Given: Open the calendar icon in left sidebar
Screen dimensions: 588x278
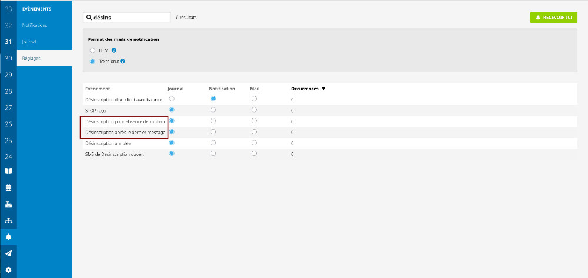Looking at the screenshot, I should click(8, 188).
